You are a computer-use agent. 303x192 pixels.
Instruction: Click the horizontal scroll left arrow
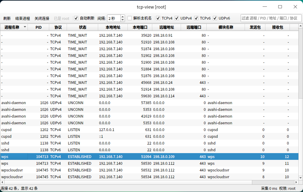tap(2, 182)
